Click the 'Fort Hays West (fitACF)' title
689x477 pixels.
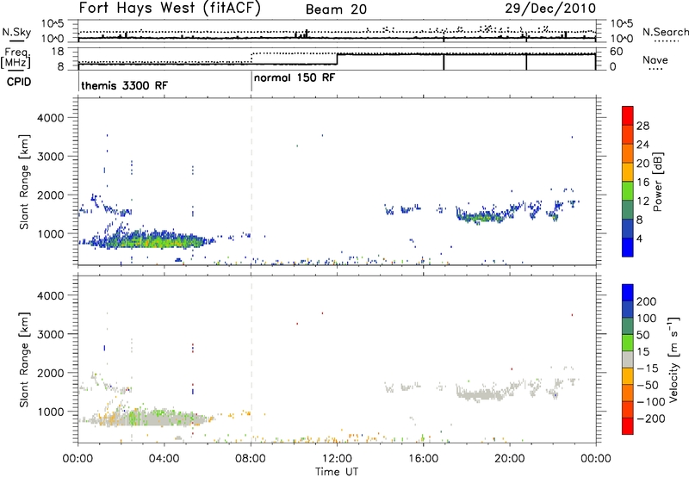pyautogui.click(x=170, y=9)
